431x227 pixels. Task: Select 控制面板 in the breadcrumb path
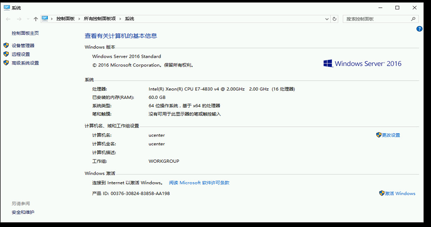[x=65, y=19]
